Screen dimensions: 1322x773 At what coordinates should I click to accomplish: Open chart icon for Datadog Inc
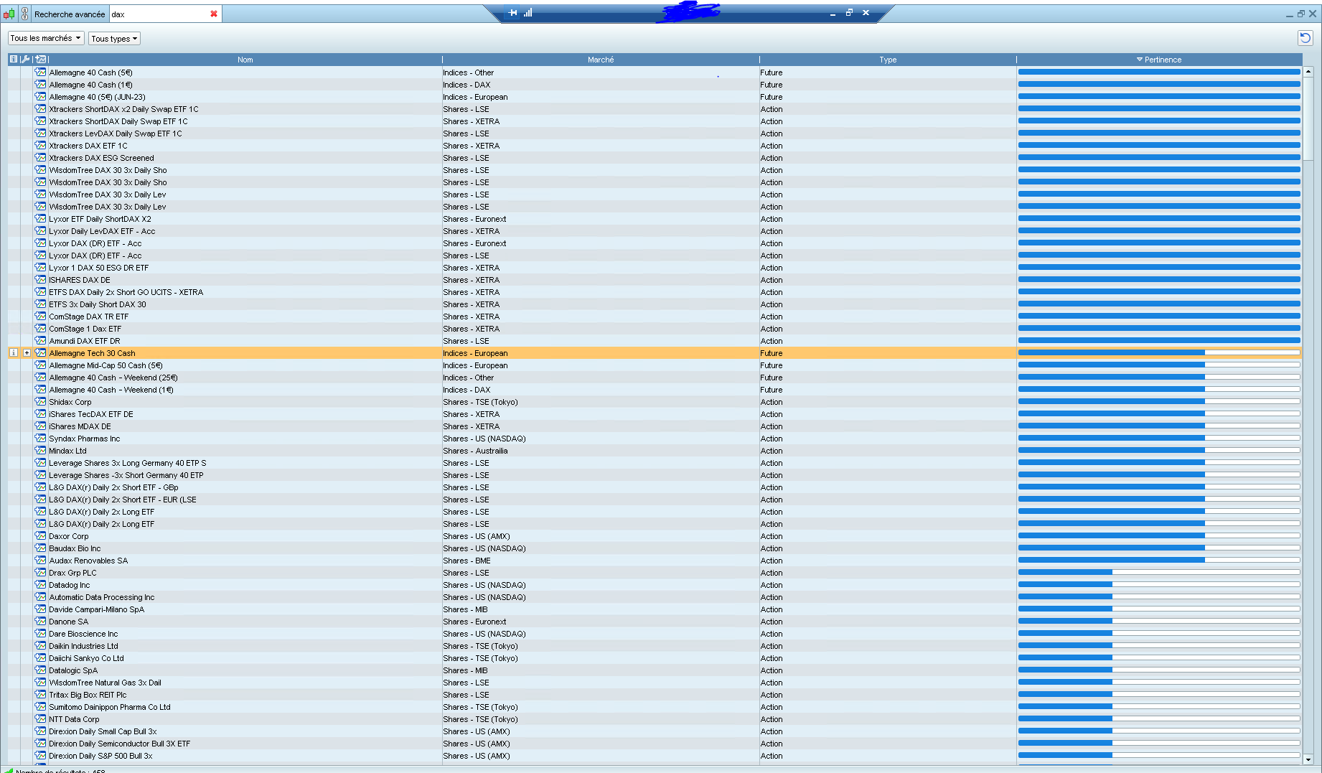click(x=40, y=585)
